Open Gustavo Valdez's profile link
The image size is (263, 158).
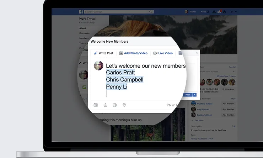(x=205, y=104)
